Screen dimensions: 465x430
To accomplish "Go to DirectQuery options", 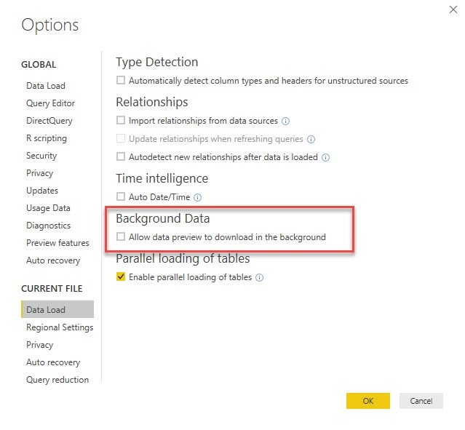I will point(49,121).
